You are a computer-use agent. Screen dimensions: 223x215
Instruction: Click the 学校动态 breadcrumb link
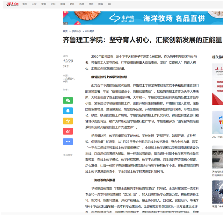(x=76, y=31)
